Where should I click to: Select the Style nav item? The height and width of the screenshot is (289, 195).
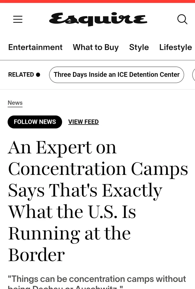[x=139, y=47]
